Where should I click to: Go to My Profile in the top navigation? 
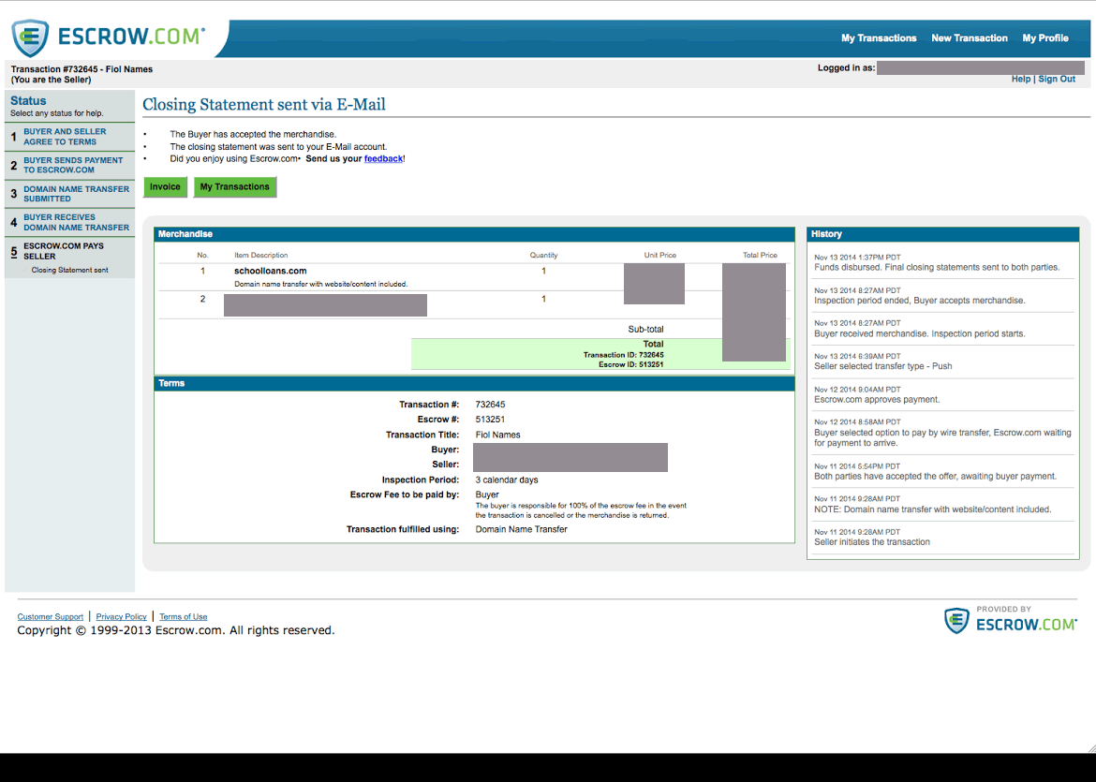[x=1045, y=38]
